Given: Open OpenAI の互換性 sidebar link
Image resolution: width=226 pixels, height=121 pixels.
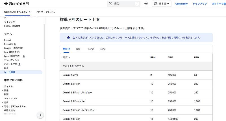Looking at the screenshot, I should point(12,26).
